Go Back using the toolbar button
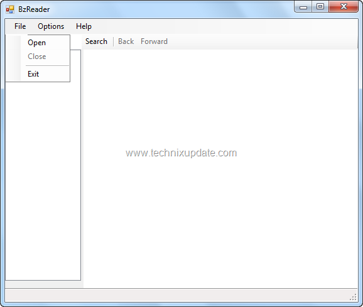The image size is (363, 307). [126, 41]
